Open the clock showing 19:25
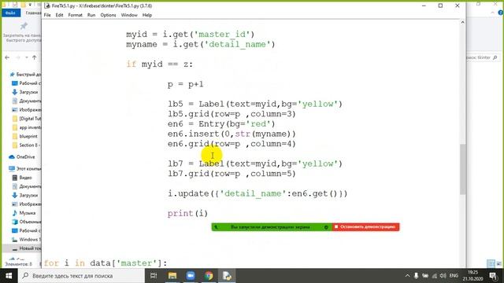 pos(473,276)
